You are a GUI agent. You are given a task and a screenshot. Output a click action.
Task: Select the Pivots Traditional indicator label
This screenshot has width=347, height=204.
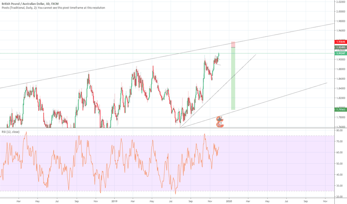[52, 8]
